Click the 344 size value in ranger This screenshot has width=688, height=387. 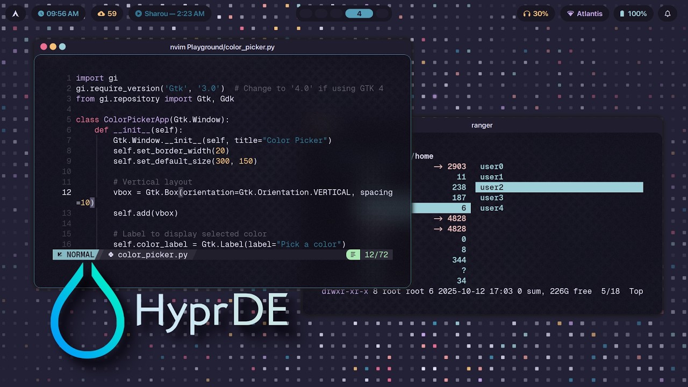(x=459, y=260)
